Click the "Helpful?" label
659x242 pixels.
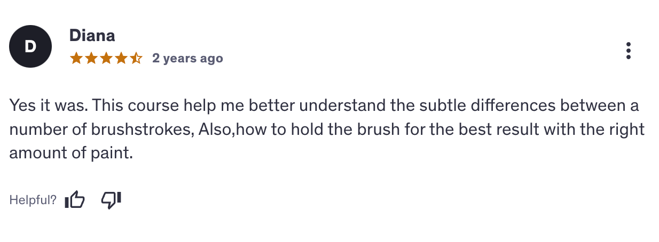[33, 200]
